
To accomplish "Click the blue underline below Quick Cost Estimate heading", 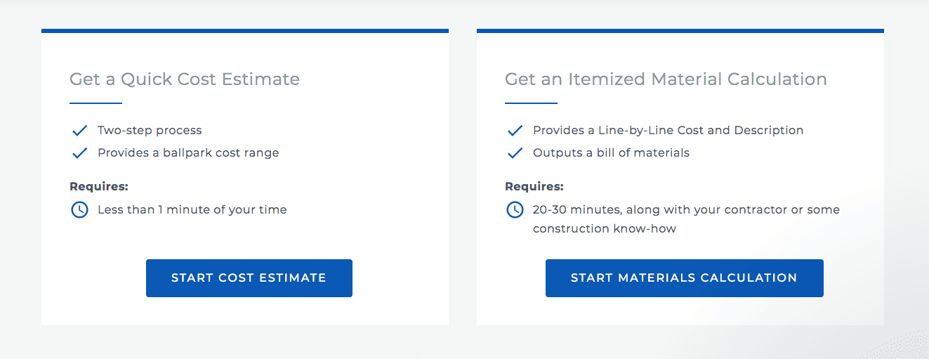I will pyautogui.click(x=95, y=103).
